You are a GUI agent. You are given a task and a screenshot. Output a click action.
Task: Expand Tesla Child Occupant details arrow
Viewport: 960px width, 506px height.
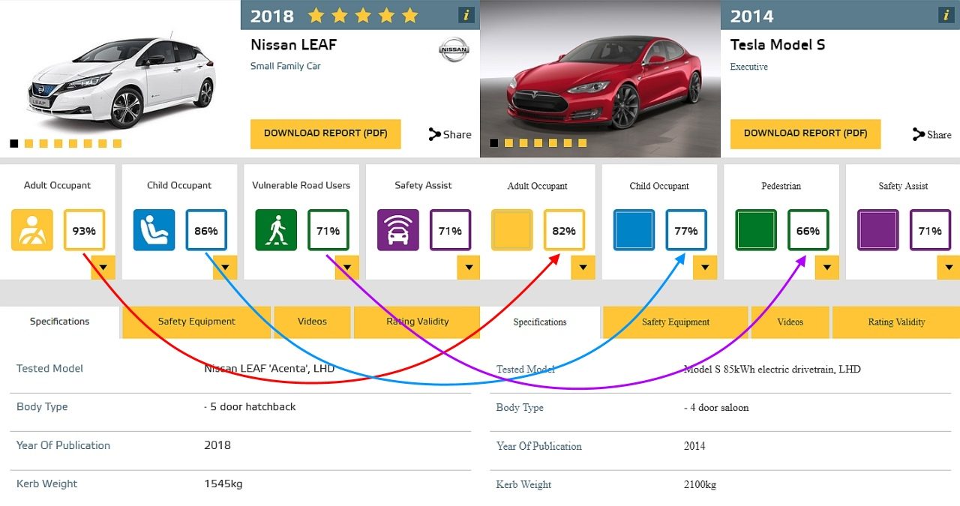coord(705,268)
